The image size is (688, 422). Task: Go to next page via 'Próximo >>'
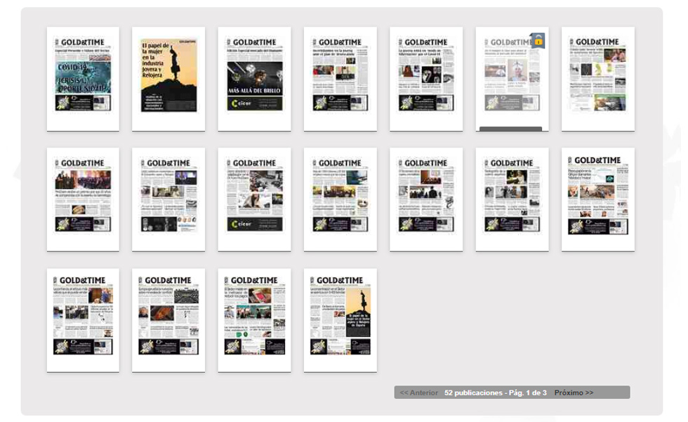pos(574,393)
